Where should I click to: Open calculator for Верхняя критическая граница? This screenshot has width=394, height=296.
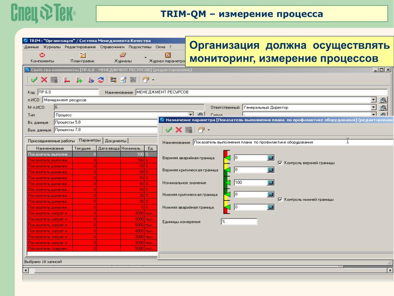(x=270, y=170)
